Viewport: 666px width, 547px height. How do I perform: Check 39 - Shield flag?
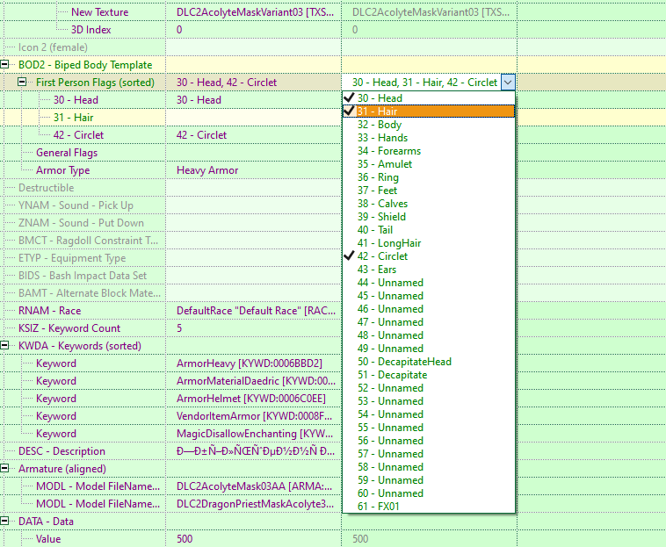pyautogui.click(x=429, y=216)
